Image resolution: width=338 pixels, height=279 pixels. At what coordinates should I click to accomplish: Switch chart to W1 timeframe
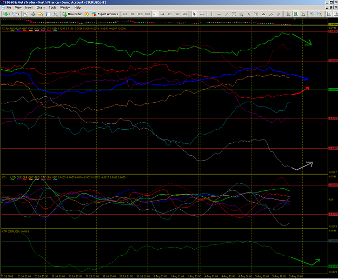tap(177, 14)
